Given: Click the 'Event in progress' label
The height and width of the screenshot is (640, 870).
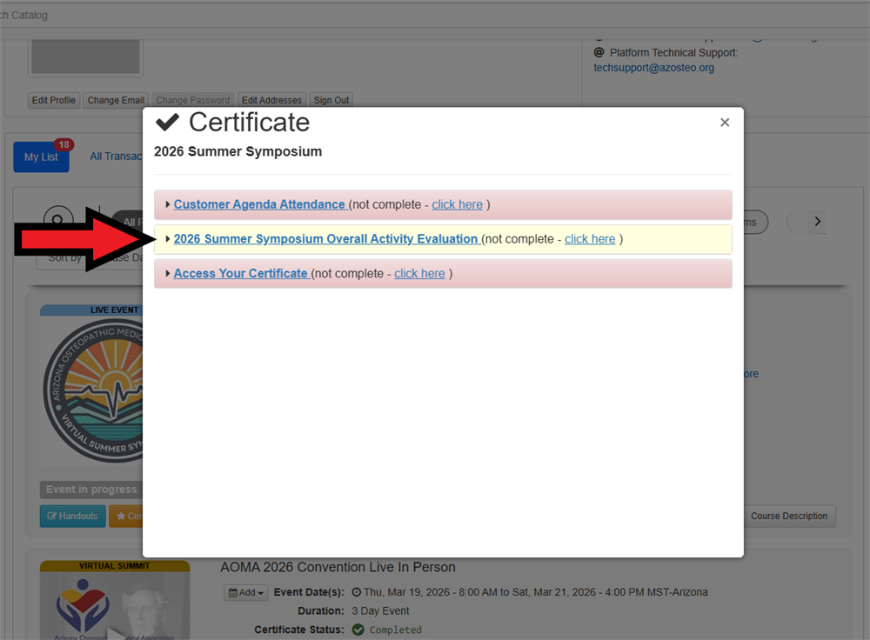Looking at the screenshot, I should click(91, 490).
